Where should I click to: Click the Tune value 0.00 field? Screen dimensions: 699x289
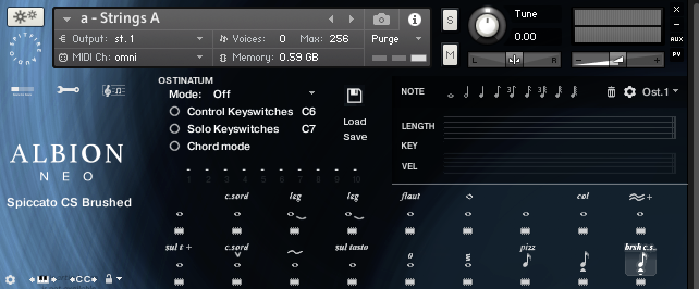tap(525, 37)
